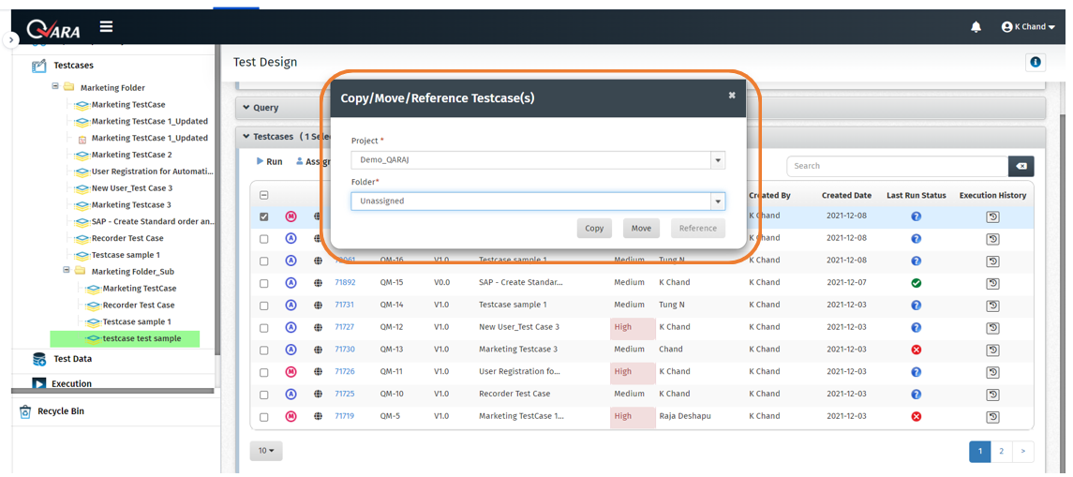Click the globe icon in the QM-5 row

(x=318, y=416)
